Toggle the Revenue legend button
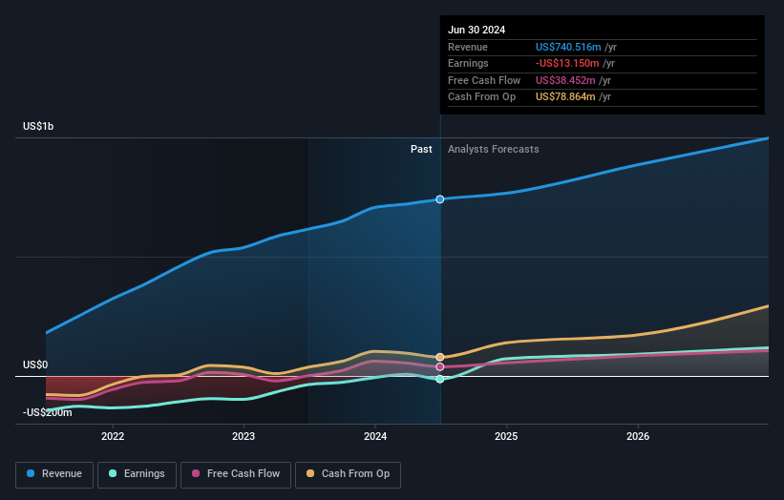Screen dimensions: 784x500 pos(54,474)
